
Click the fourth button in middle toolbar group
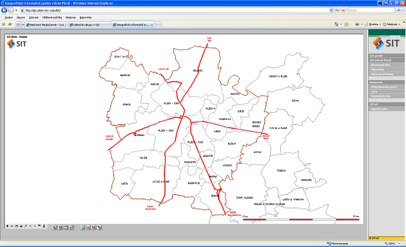click(x=72, y=227)
